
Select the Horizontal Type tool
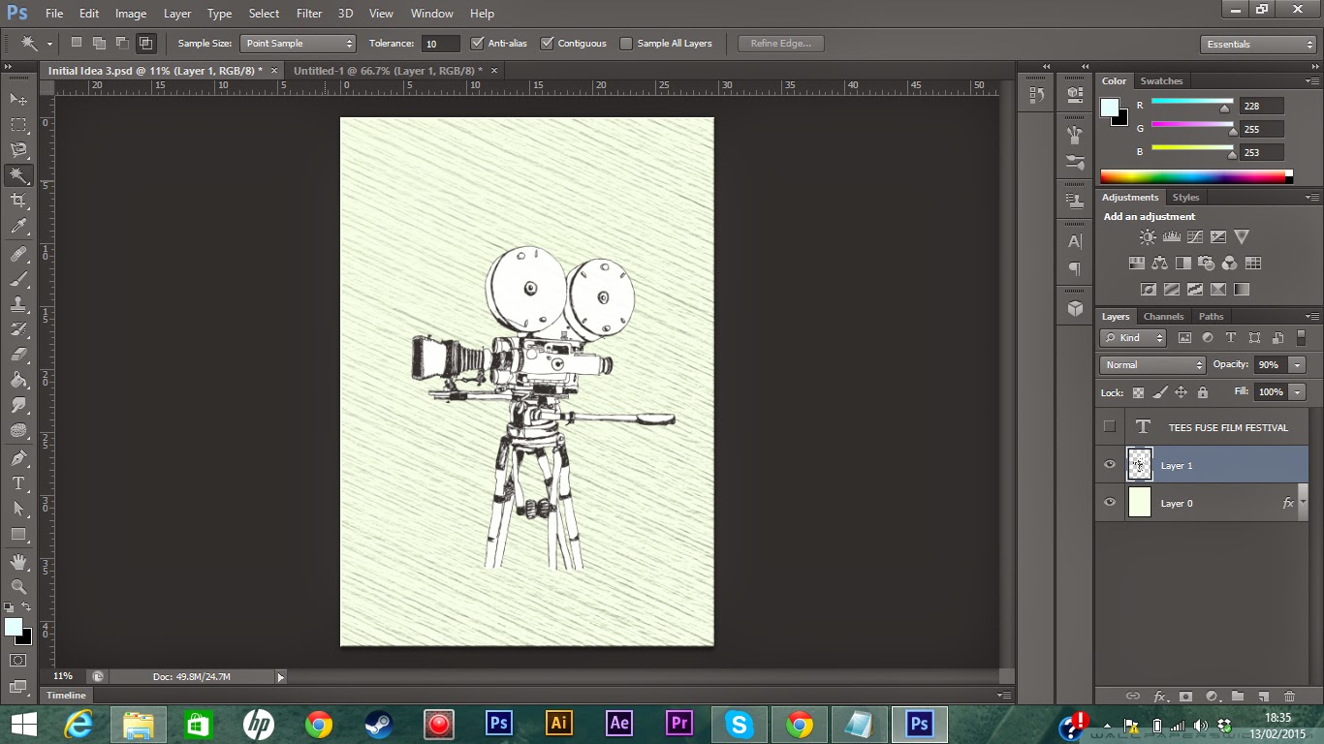[x=17, y=482]
